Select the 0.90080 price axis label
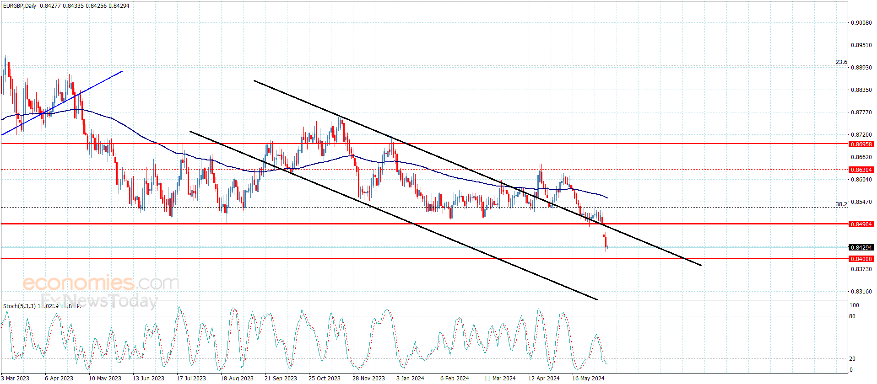Viewport: 877px width, 384px height. point(861,23)
